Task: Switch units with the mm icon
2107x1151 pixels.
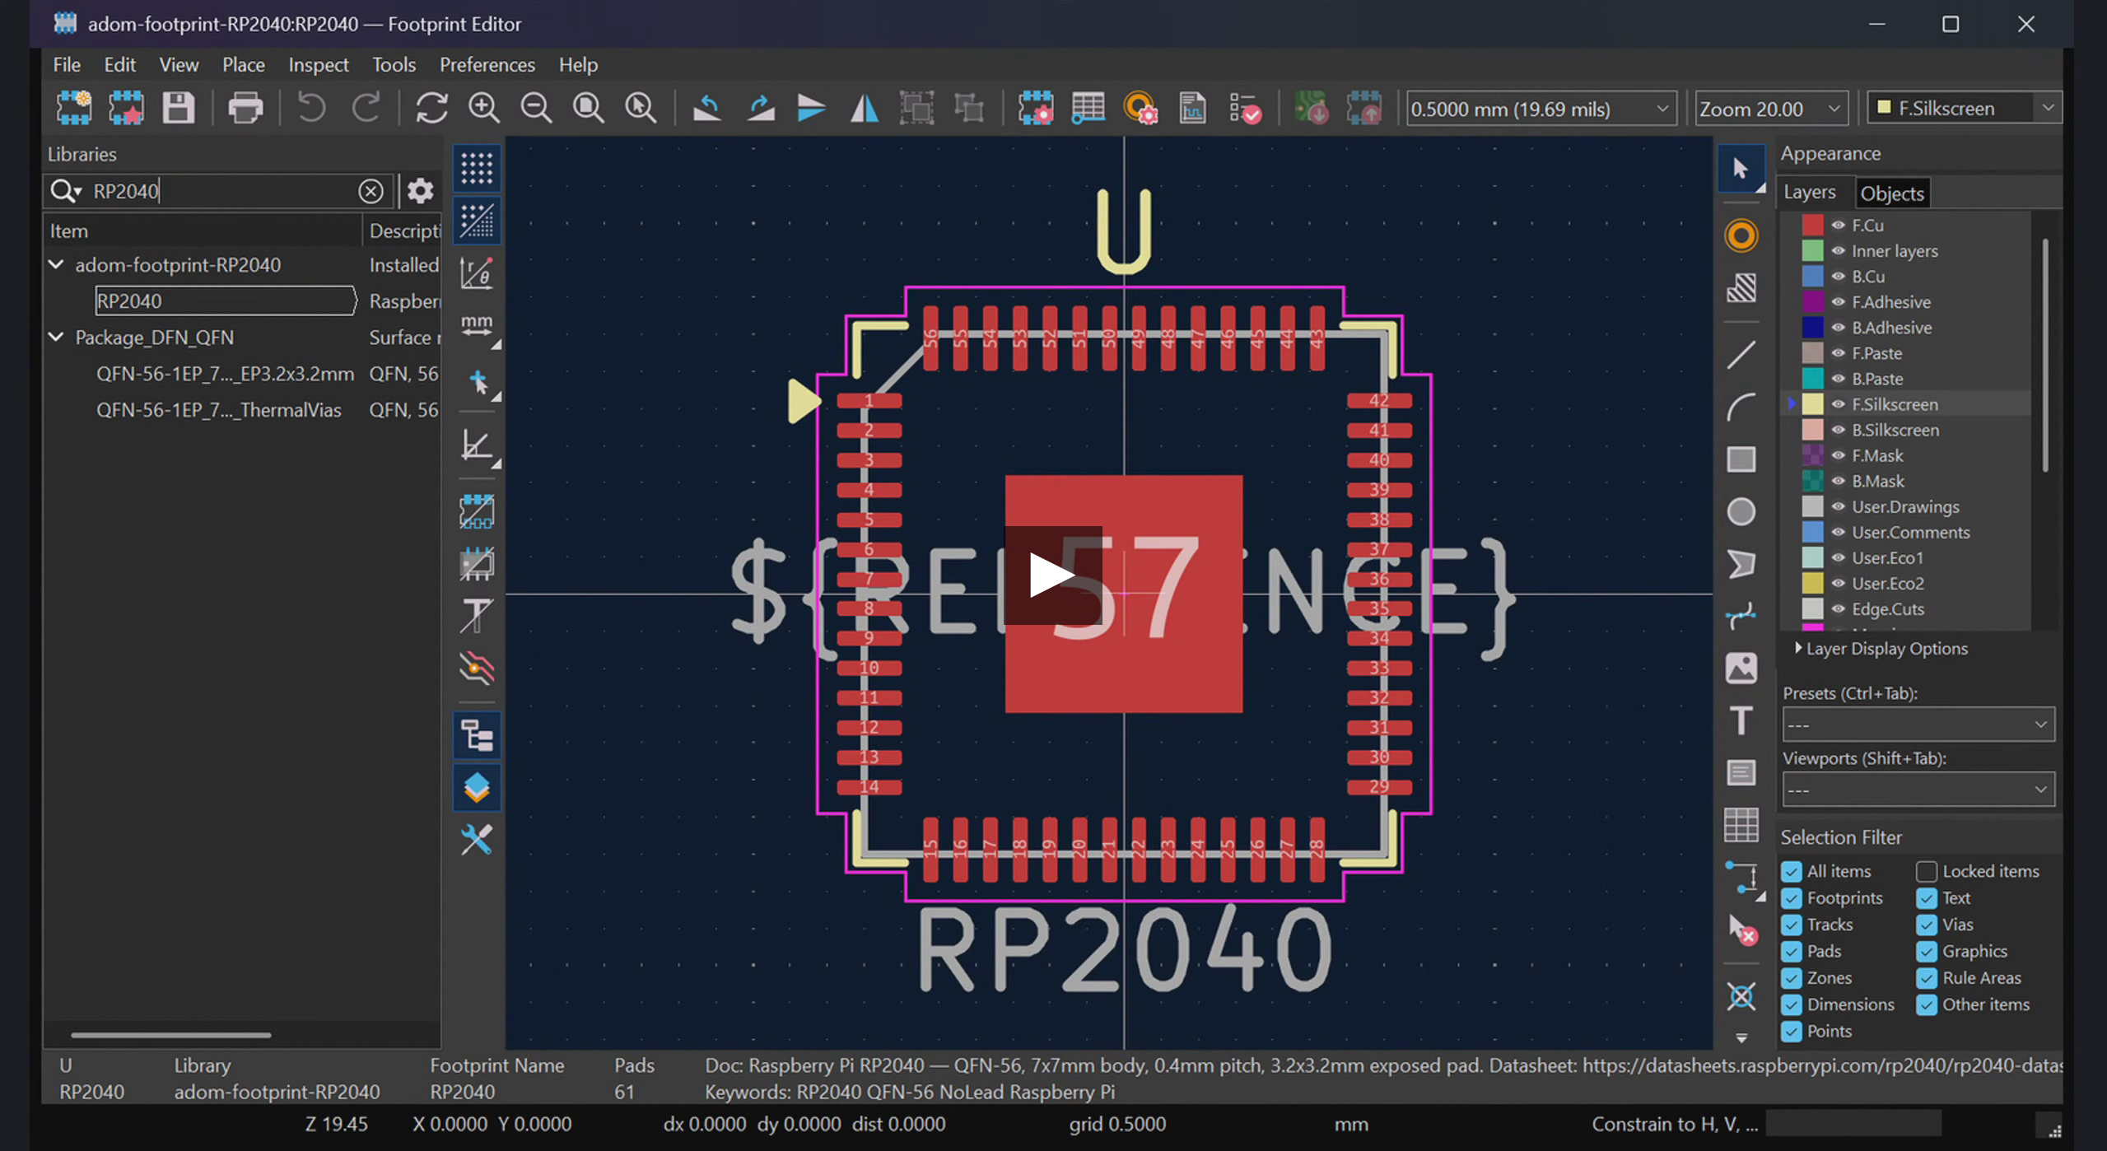Action: tap(477, 325)
